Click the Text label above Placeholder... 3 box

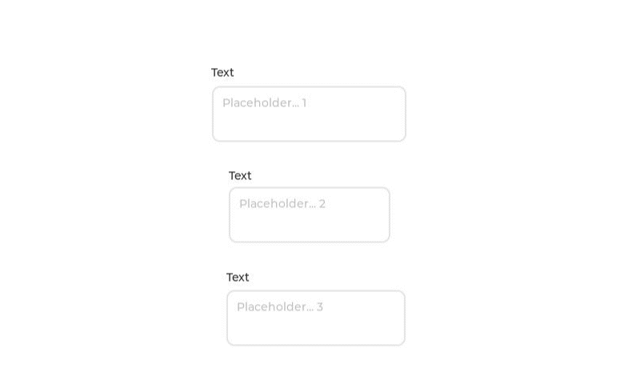[238, 278]
